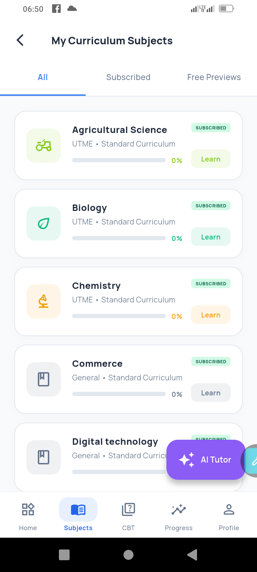Screen dimensions: 257x572
Task: Tap Learn on the Biology card
Action: coord(211,237)
